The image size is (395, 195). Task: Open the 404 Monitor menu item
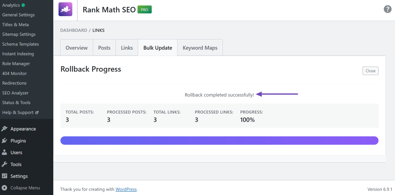click(x=14, y=73)
